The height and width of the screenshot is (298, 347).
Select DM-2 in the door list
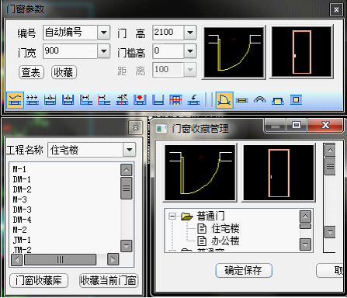tap(23, 189)
